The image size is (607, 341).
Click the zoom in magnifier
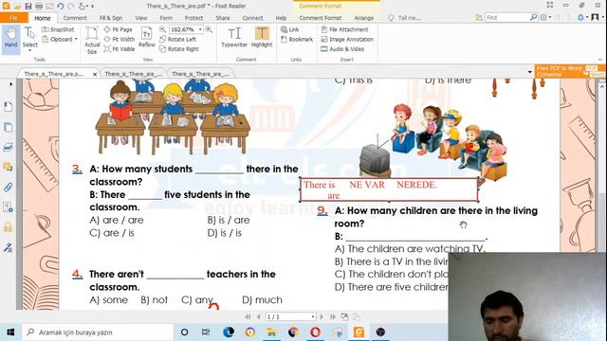point(209,29)
